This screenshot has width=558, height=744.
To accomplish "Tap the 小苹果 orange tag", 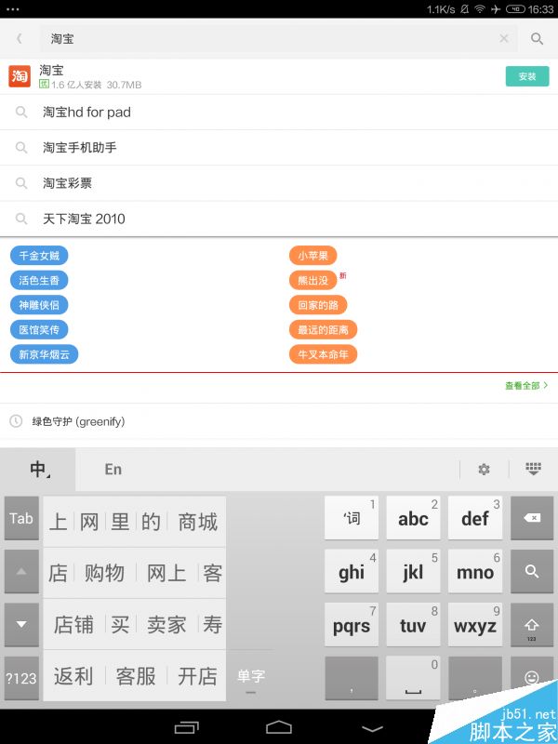I will (312, 256).
